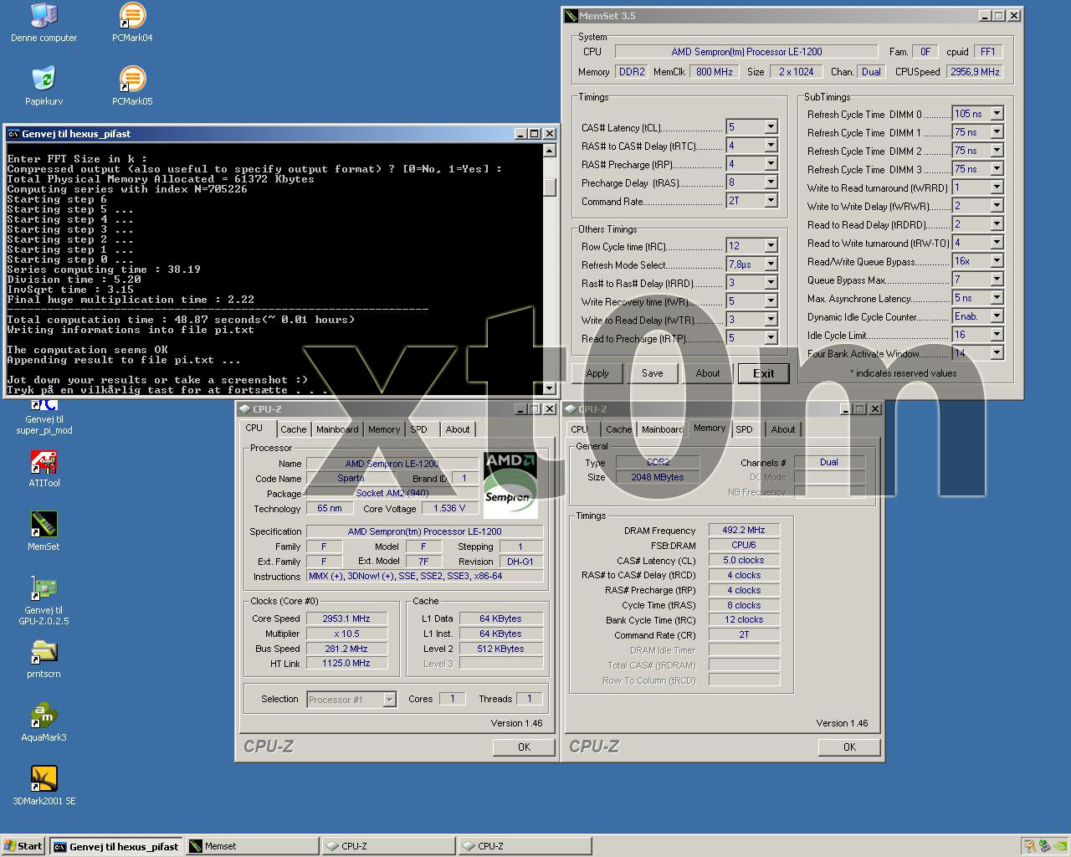Screen dimensions: 1071x857
Task: Open the Command Rate dropdown in MemSet
Action: point(771,201)
